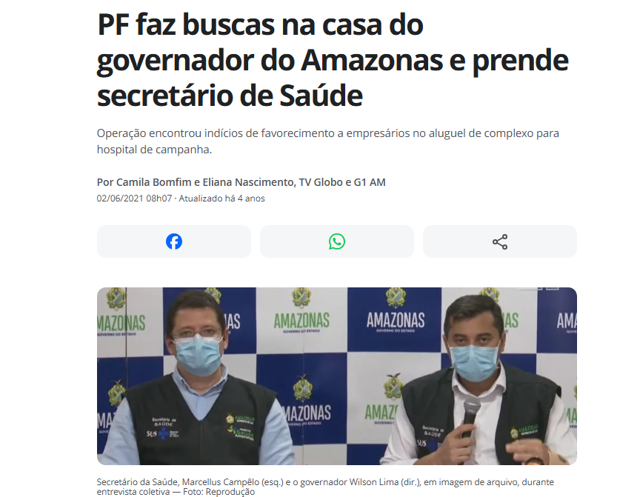
Task: Click the 'Foto: Reprodução' photo credit
Action: pyautogui.click(x=219, y=492)
